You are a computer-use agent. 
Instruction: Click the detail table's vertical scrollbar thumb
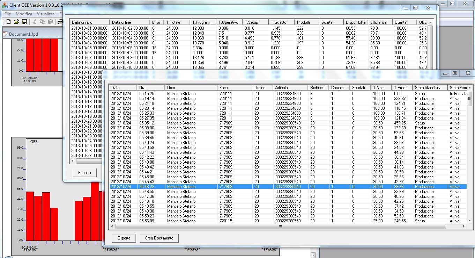[x=470, y=98]
